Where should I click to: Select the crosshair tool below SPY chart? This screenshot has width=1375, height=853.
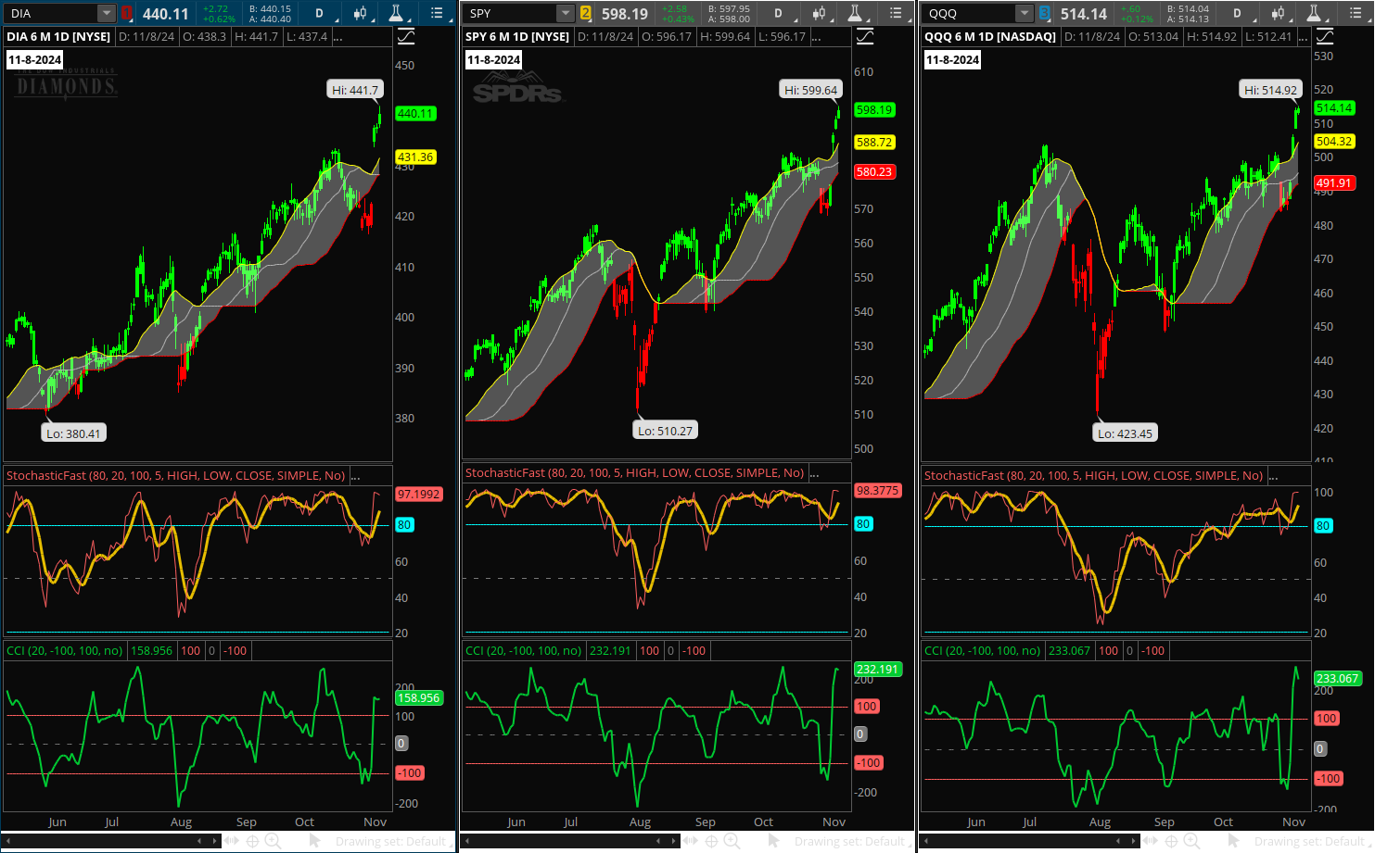pyautogui.click(x=711, y=841)
